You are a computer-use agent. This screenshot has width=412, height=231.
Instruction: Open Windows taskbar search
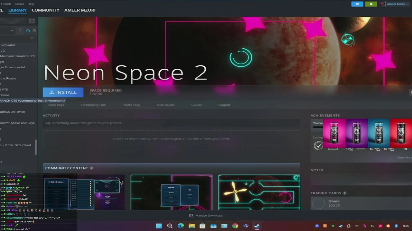point(170,226)
